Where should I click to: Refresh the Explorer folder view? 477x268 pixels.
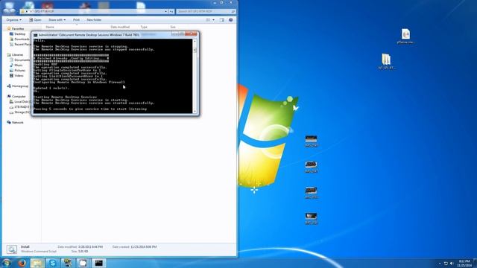(171, 11)
